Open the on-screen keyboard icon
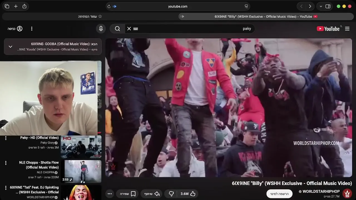The height and width of the screenshot is (200, 356). tap(136, 29)
